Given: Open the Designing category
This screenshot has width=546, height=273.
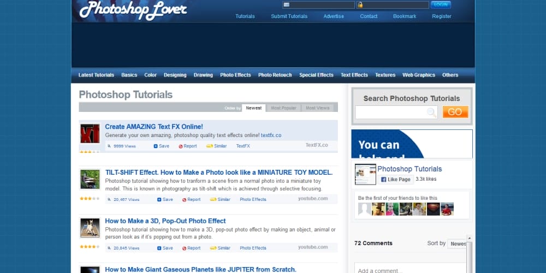Looking at the screenshot, I should [x=175, y=75].
